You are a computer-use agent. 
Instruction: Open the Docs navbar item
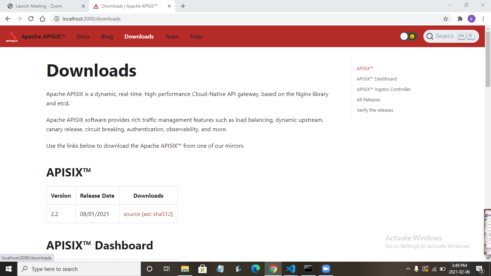click(83, 36)
